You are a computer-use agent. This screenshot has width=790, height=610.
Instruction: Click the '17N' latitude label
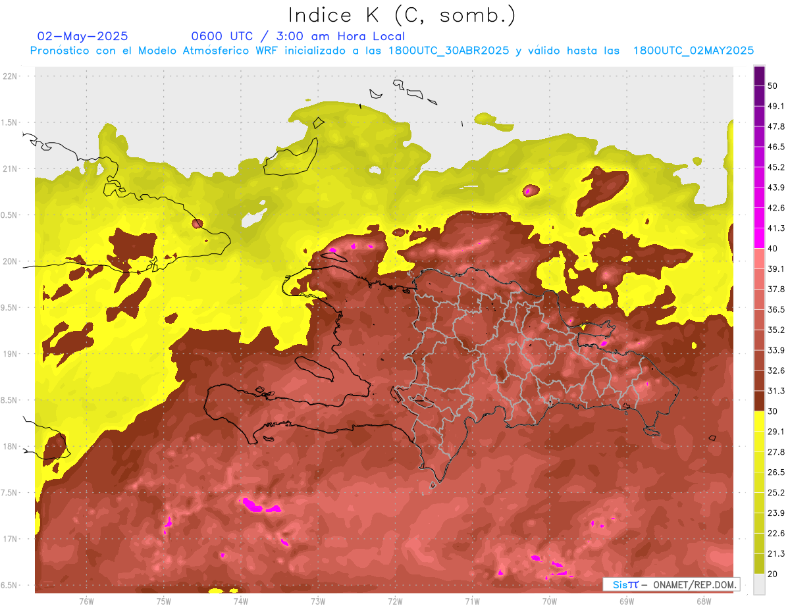(x=11, y=539)
